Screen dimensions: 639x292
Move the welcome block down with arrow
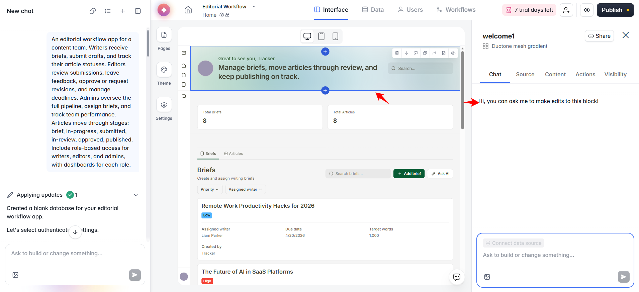406,53
